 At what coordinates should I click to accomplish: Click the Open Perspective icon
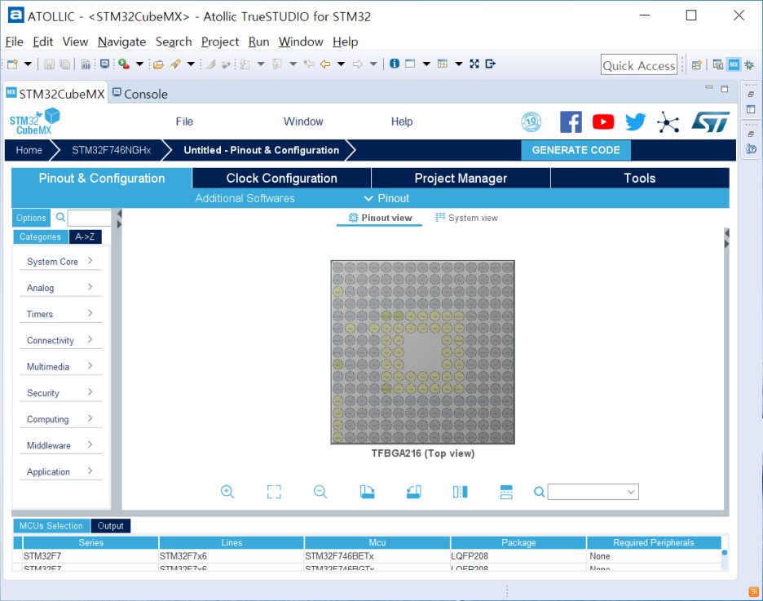(x=697, y=64)
